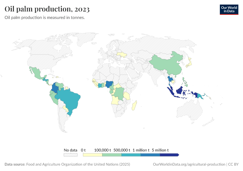Select Nigeria on the map
This screenshot has width=243, height=171.
109,84
